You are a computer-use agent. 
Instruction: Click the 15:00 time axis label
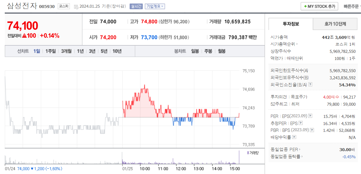pyautogui.click(x=235, y=169)
